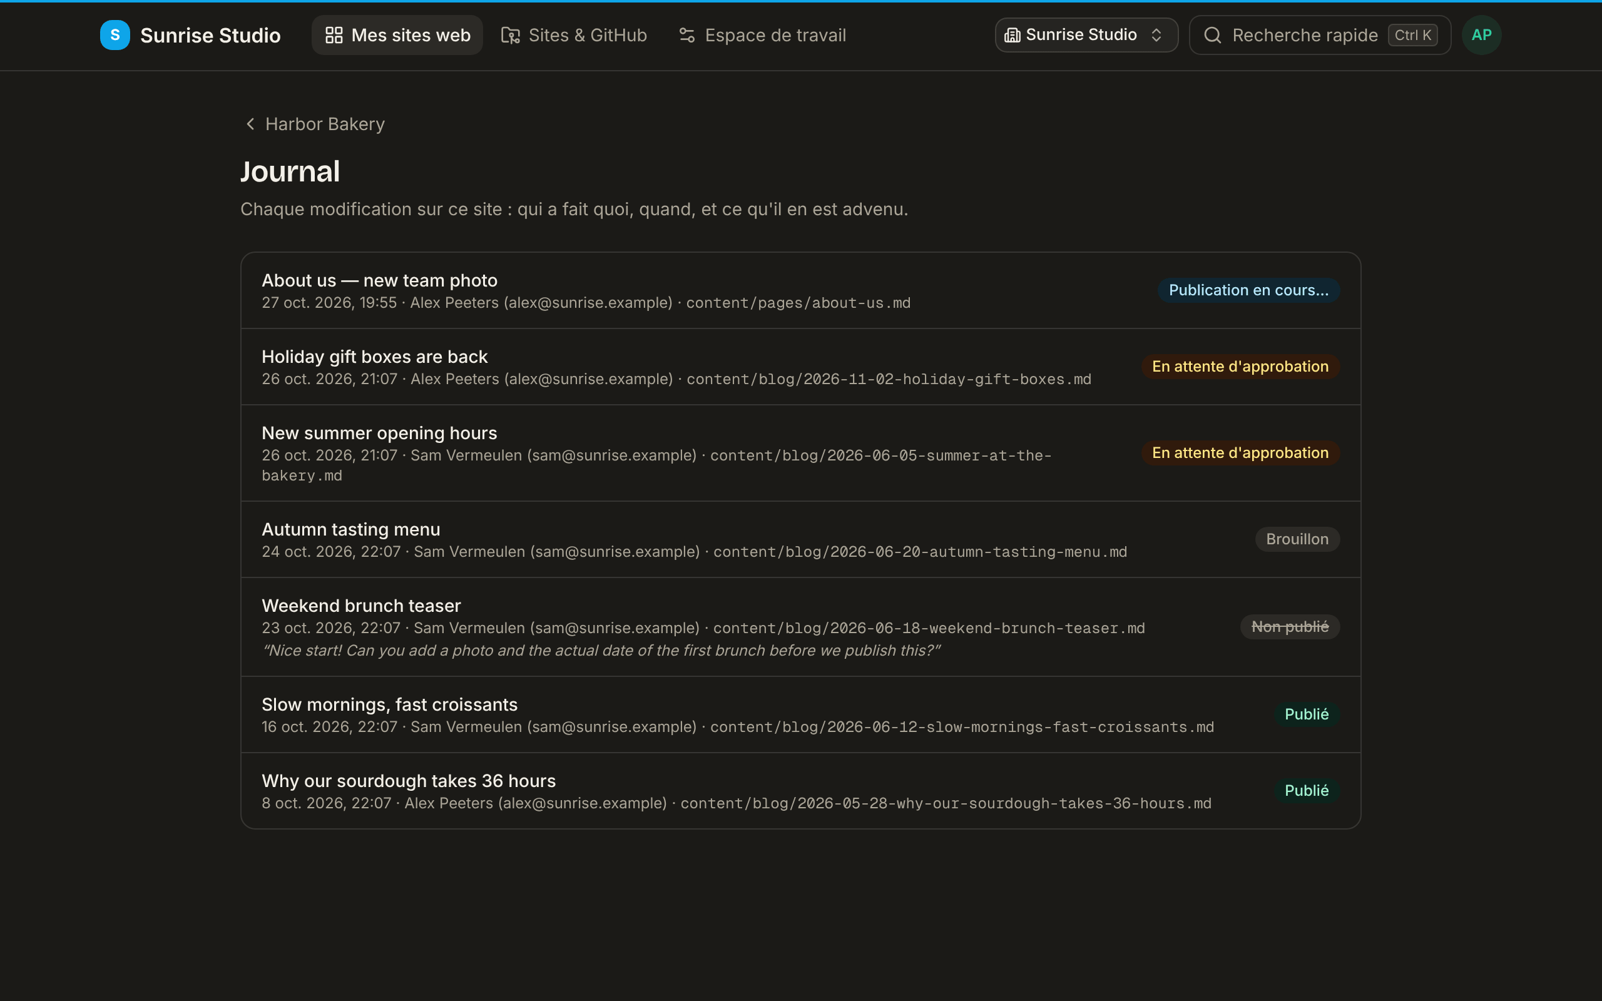
Task: Open the Autumn tasting menu entry
Action: [x=801, y=539]
